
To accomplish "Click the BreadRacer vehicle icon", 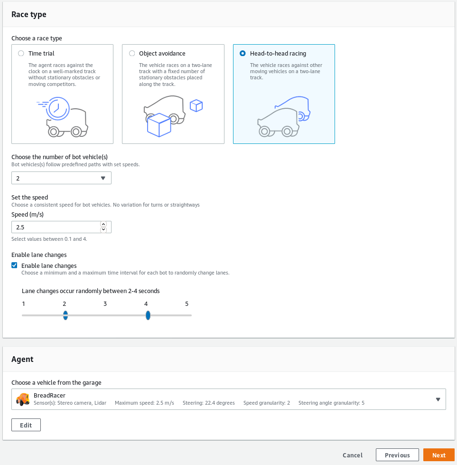I will [x=23, y=399].
